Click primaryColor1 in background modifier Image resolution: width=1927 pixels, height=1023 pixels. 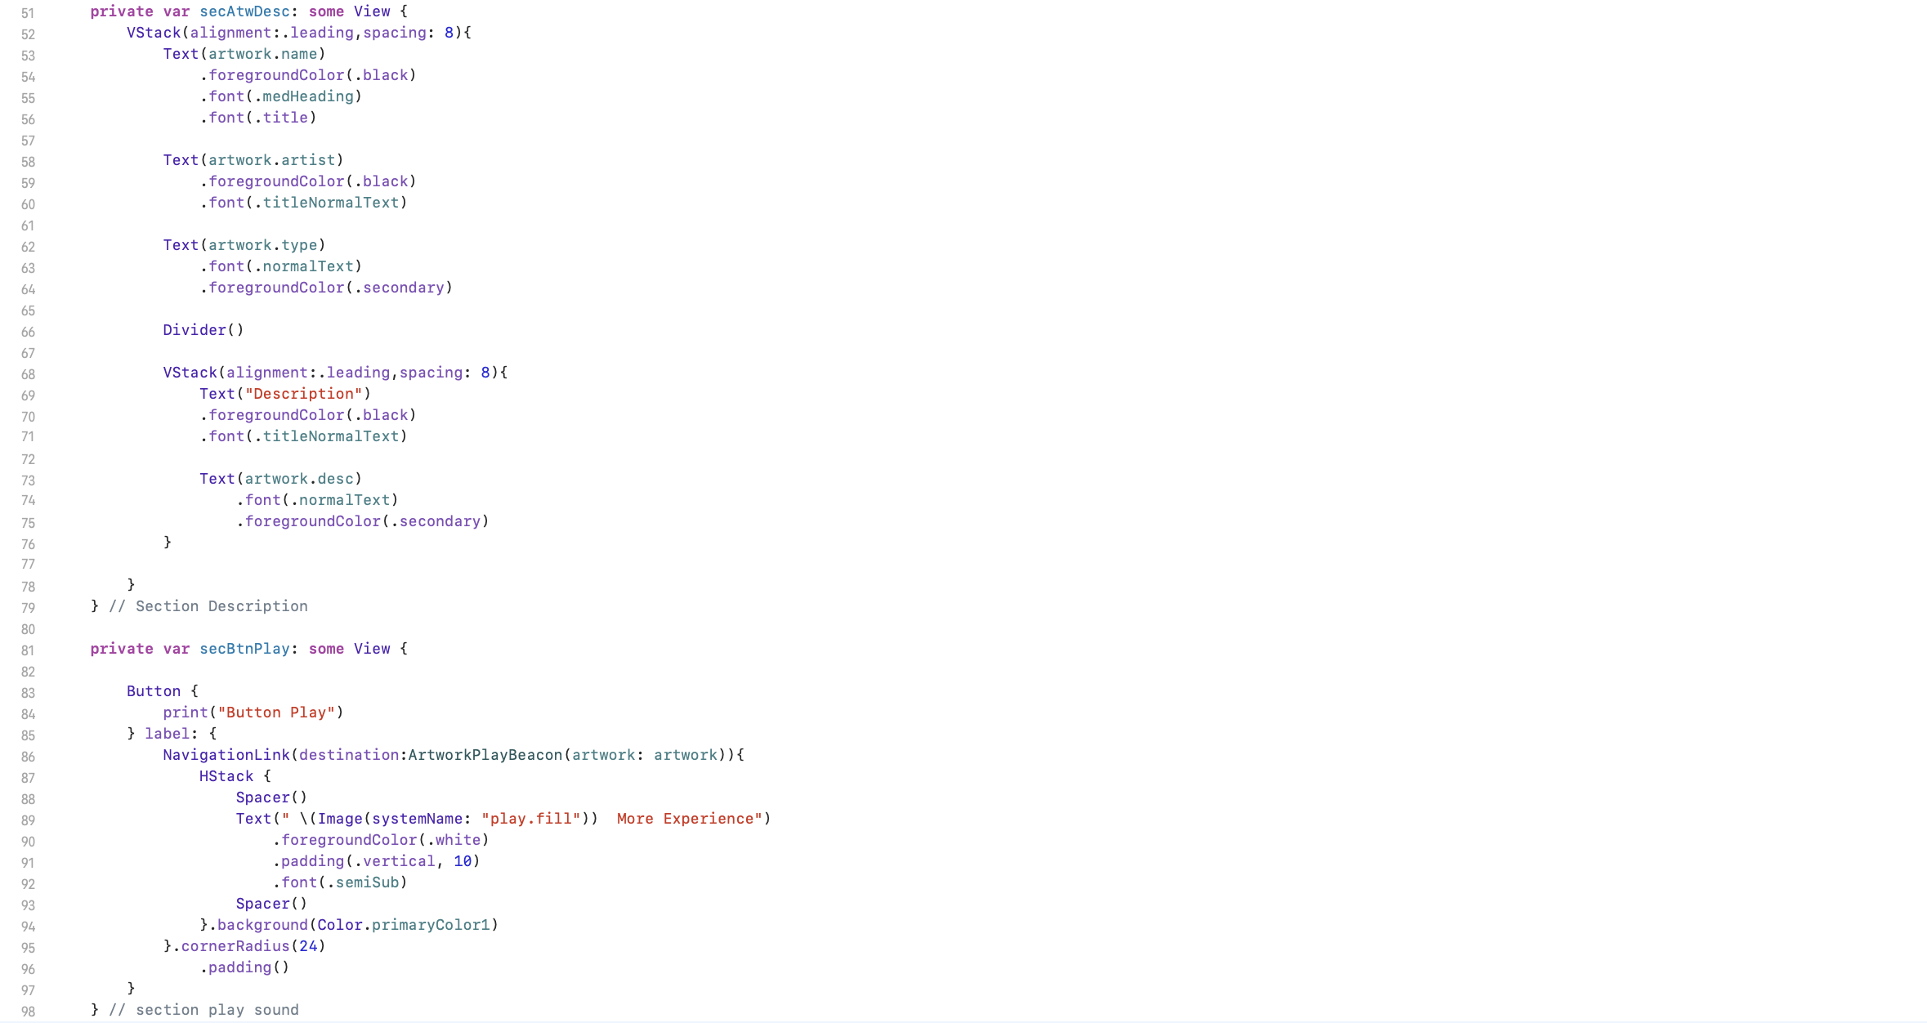pos(430,925)
